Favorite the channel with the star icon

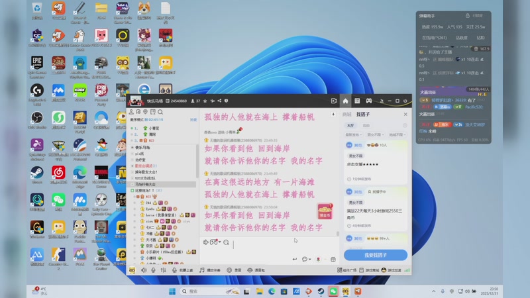205,101
